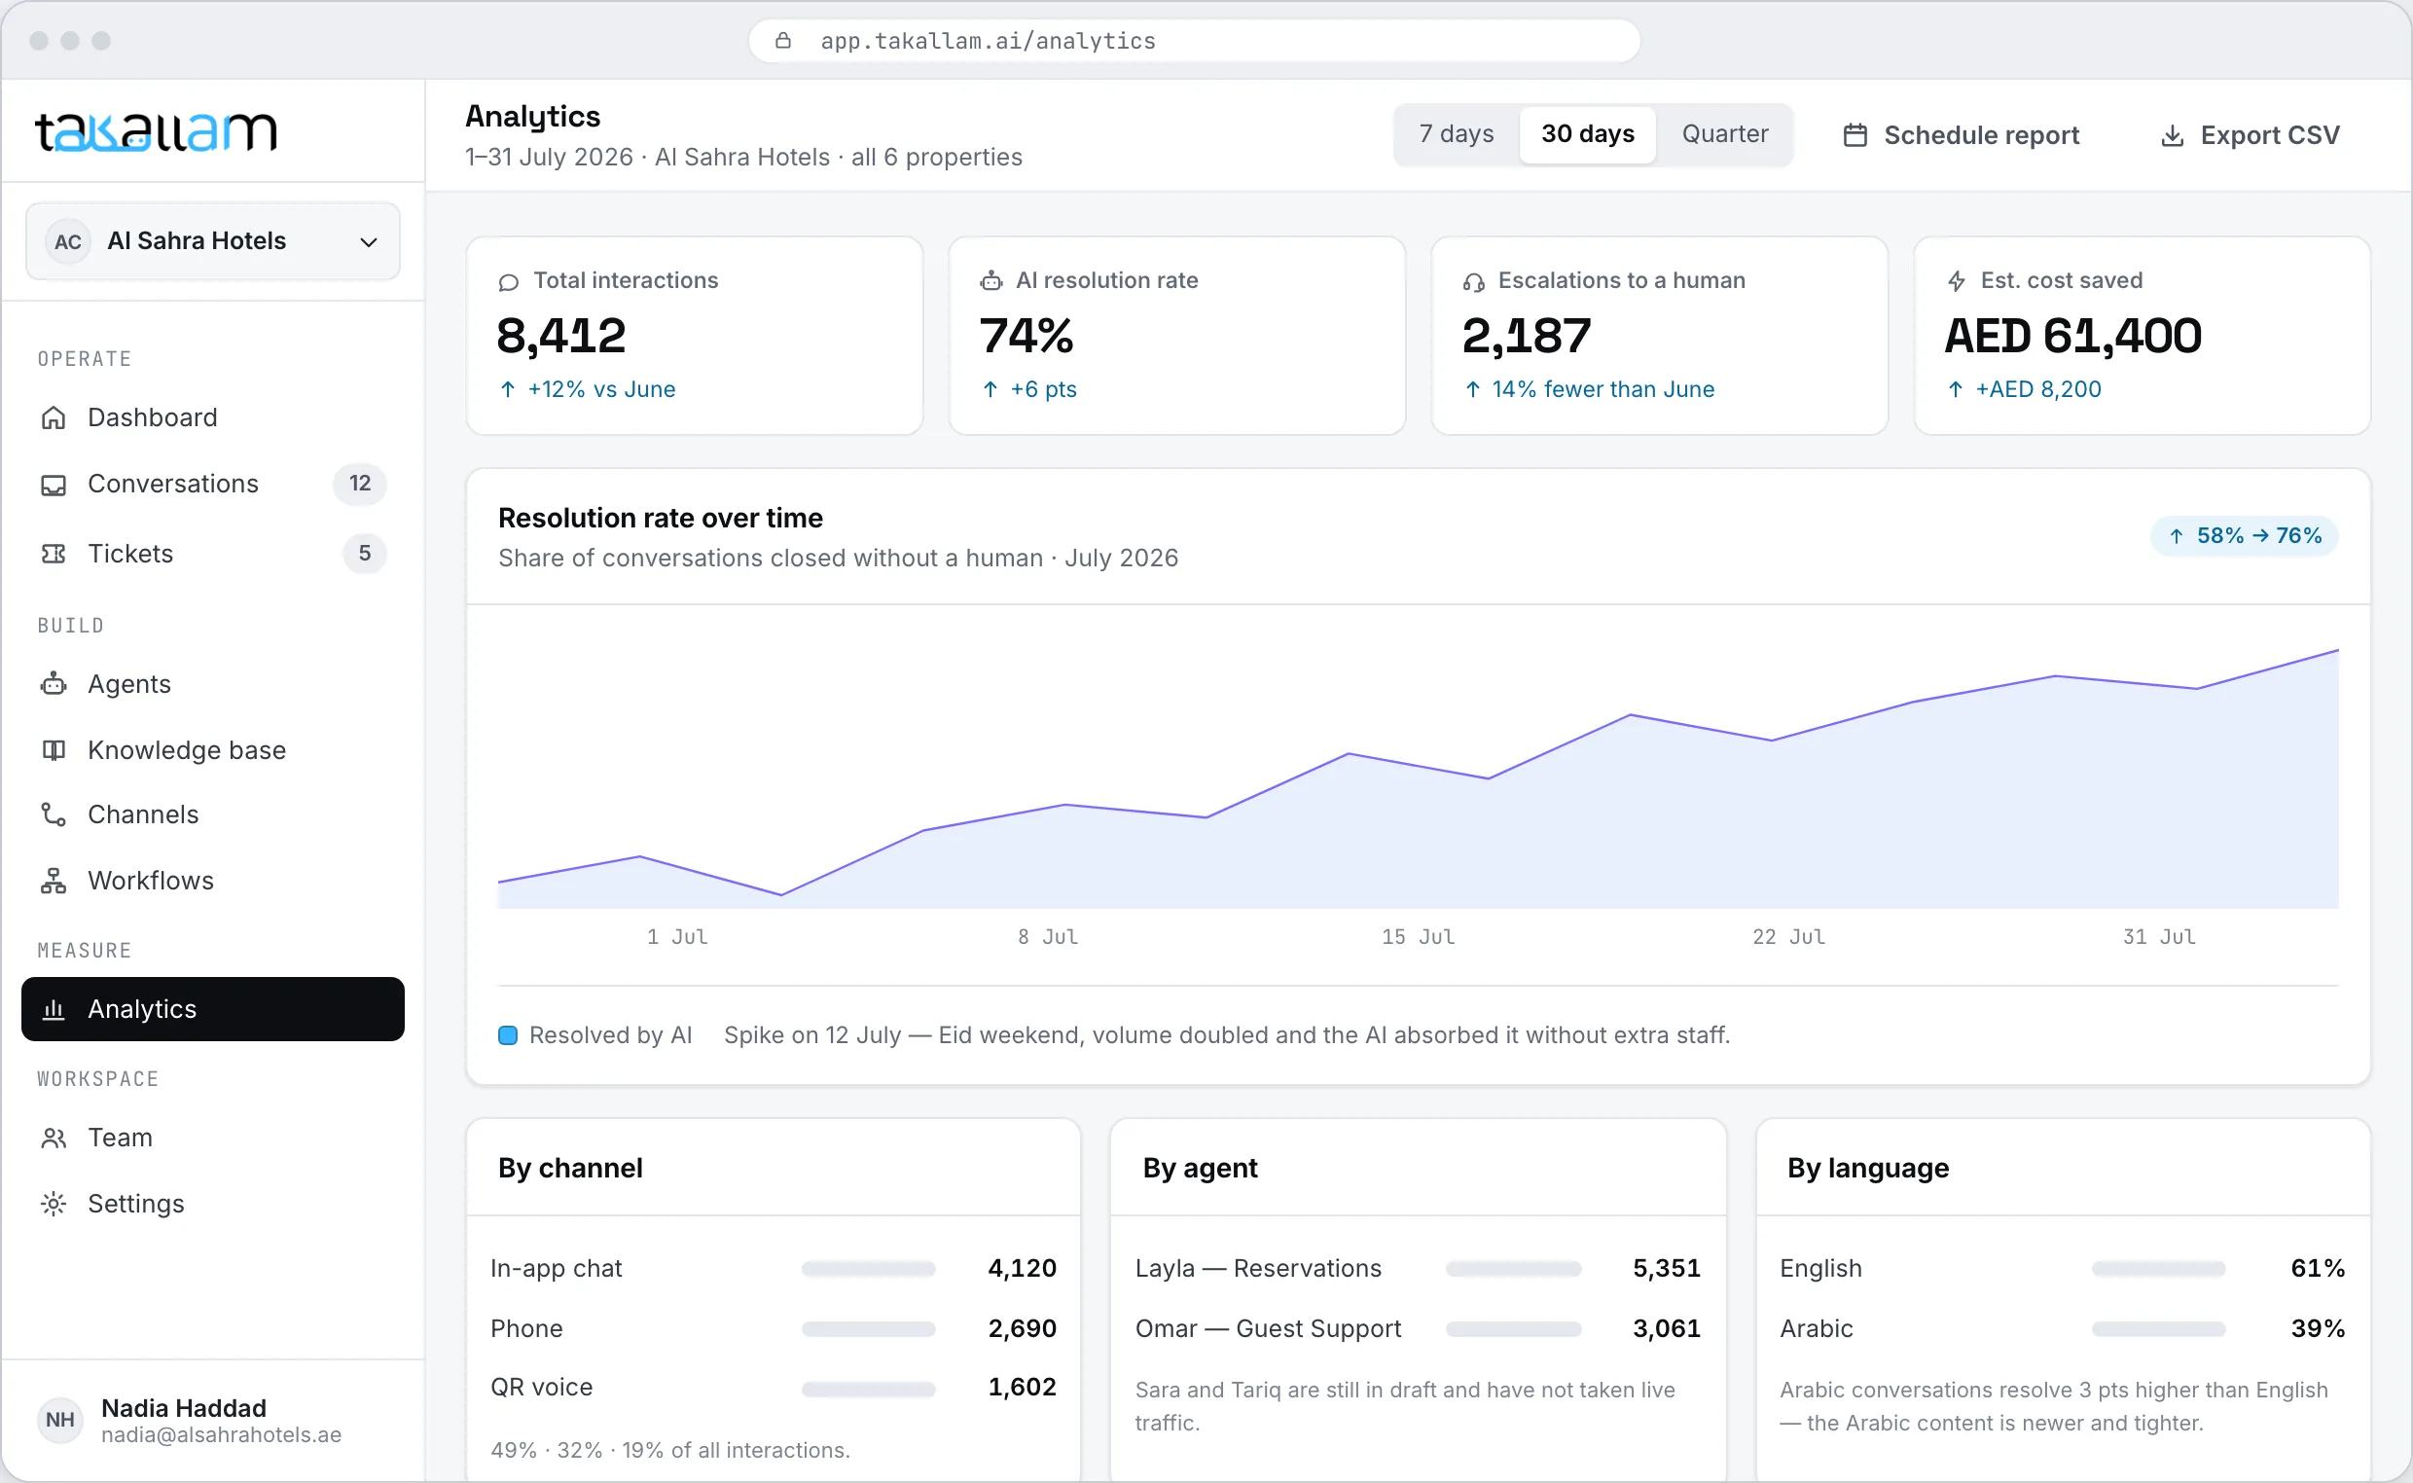2413x1483 pixels.
Task: Click the 58% → 76% trend badge
Action: 2245,536
